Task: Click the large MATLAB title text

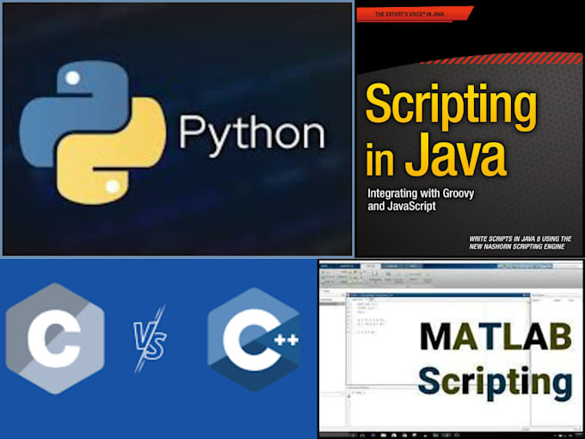Action: (x=496, y=337)
